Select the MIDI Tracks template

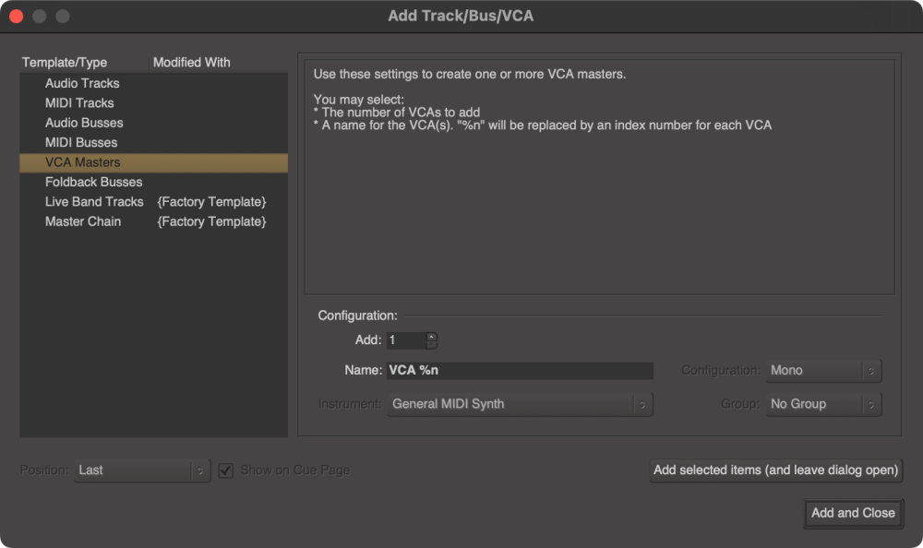78,102
